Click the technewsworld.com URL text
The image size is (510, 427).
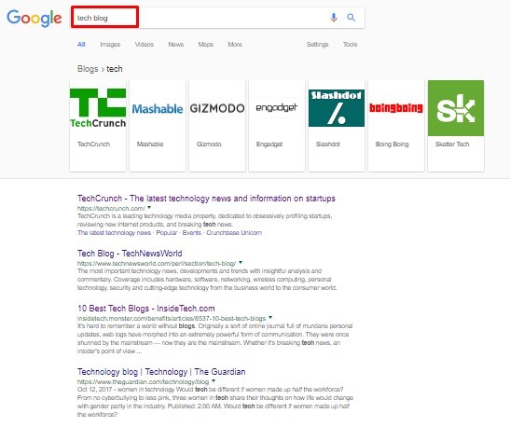pos(157,264)
